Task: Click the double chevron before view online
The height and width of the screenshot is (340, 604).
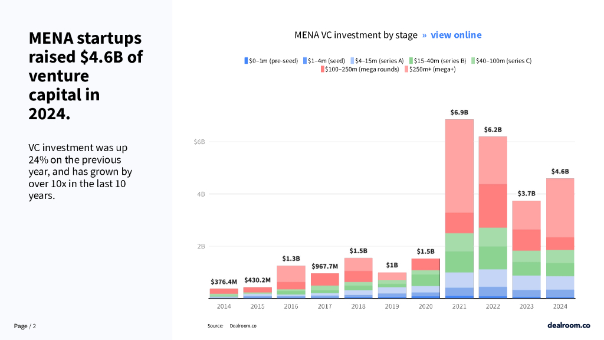Action: tap(424, 35)
